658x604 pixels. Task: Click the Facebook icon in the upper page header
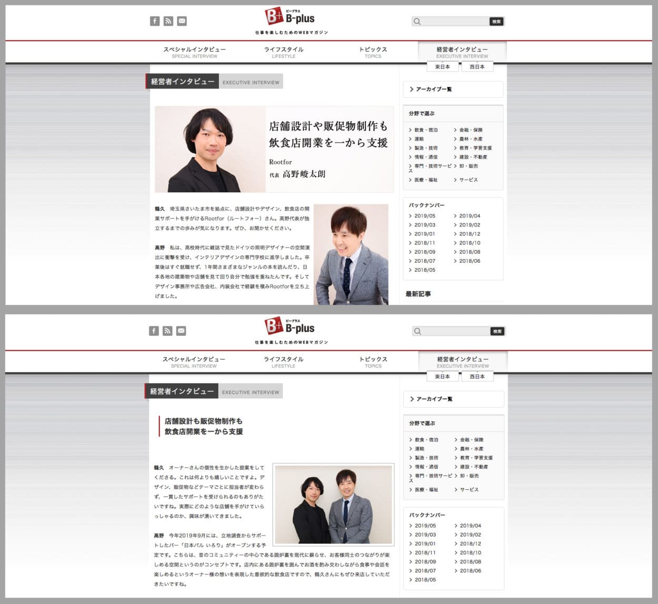155,21
